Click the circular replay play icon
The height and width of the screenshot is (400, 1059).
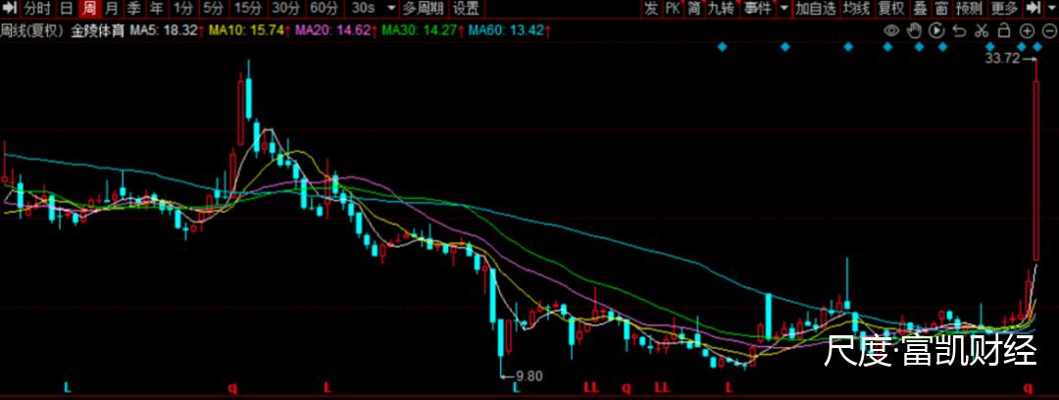[936, 30]
